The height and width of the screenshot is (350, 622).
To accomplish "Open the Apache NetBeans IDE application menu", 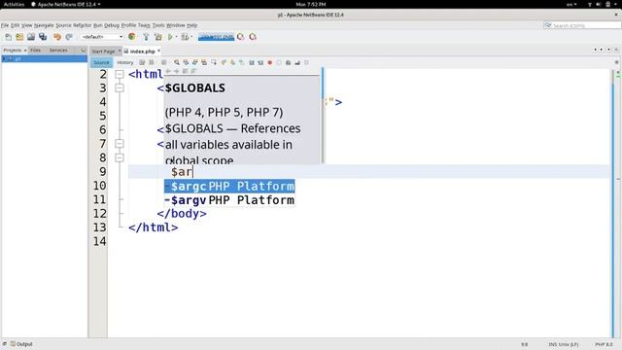I will (x=66, y=4).
